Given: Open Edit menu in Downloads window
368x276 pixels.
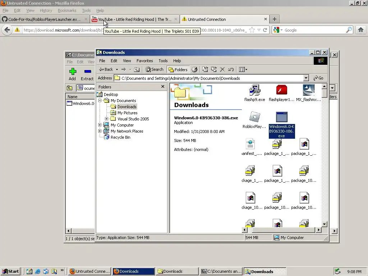Looking at the screenshot, I should [x=114, y=61].
